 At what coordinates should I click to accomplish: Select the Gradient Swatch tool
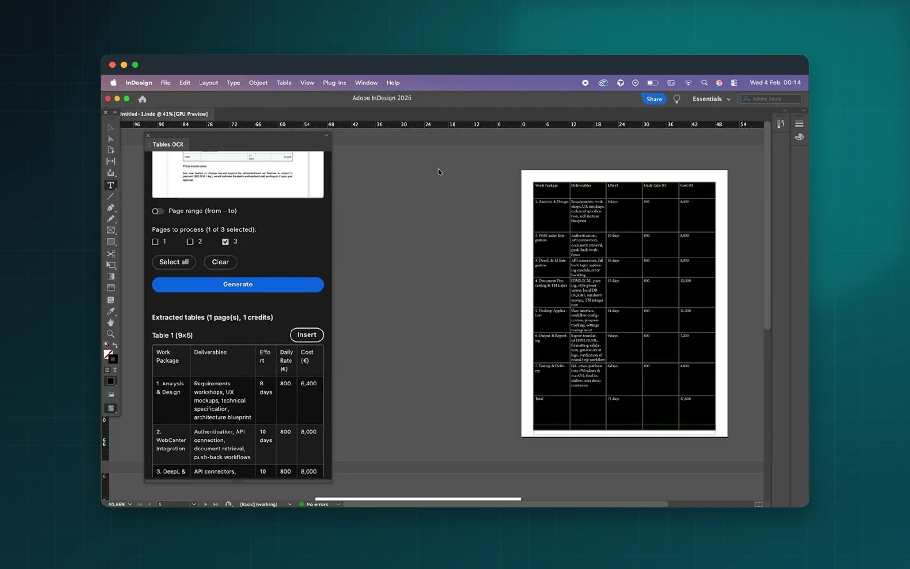pyautogui.click(x=110, y=276)
